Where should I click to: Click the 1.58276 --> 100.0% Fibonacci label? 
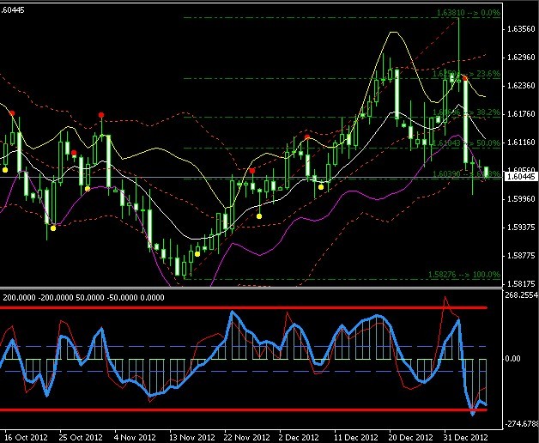(464, 275)
